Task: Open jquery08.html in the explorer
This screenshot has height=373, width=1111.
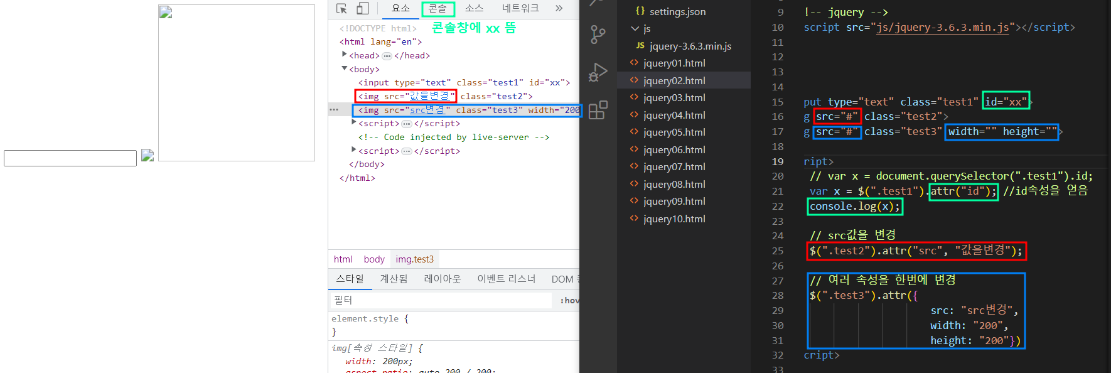Action: click(x=674, y=184)
